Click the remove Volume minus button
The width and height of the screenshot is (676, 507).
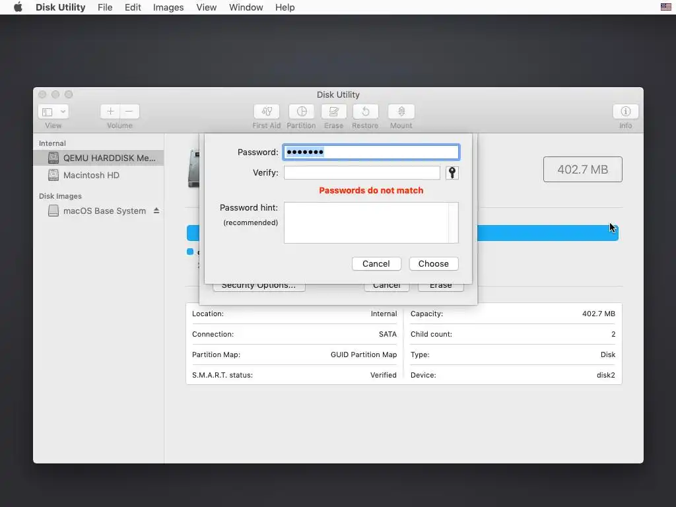click(x=129, y=112)
